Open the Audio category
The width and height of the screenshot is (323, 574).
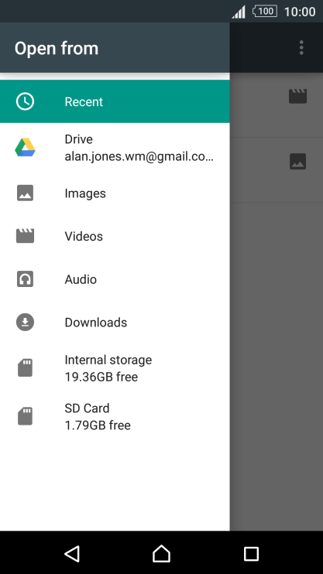[115, 279]
